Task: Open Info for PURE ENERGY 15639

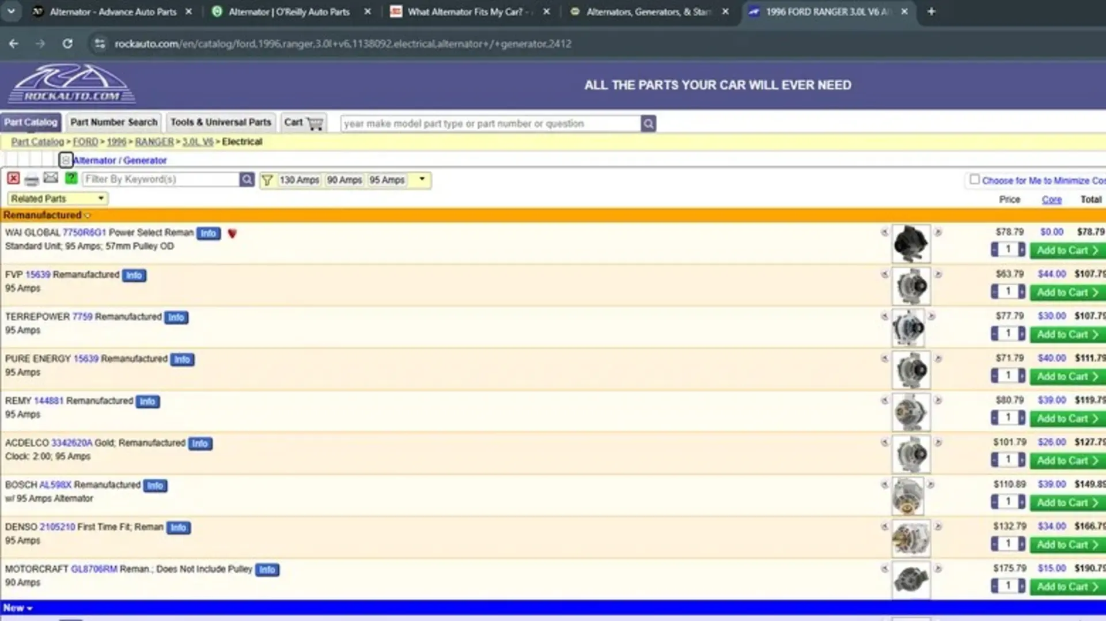Action: click(x=182, y=359)
